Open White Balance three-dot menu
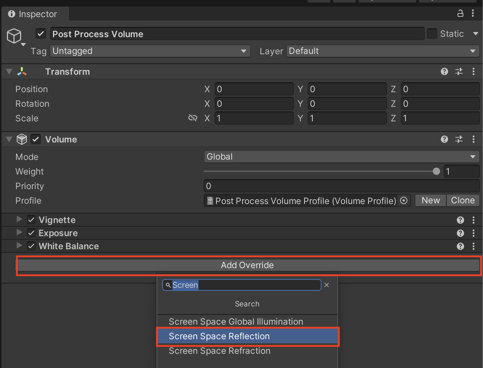 coord(473,246)
